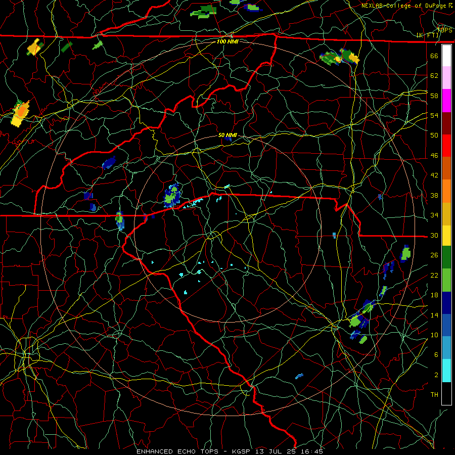Screen dimensions: 455x455
Task: Click the white swatch at top of scale
Action: click(x=446, y=56)
